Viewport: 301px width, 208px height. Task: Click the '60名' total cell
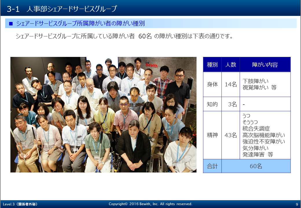pos(256,166)
